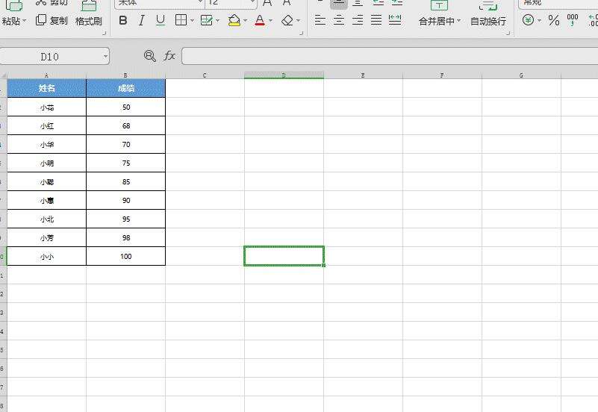Select column E header
The height and width of the screenshot is (412, 598).
coord(363,75)
